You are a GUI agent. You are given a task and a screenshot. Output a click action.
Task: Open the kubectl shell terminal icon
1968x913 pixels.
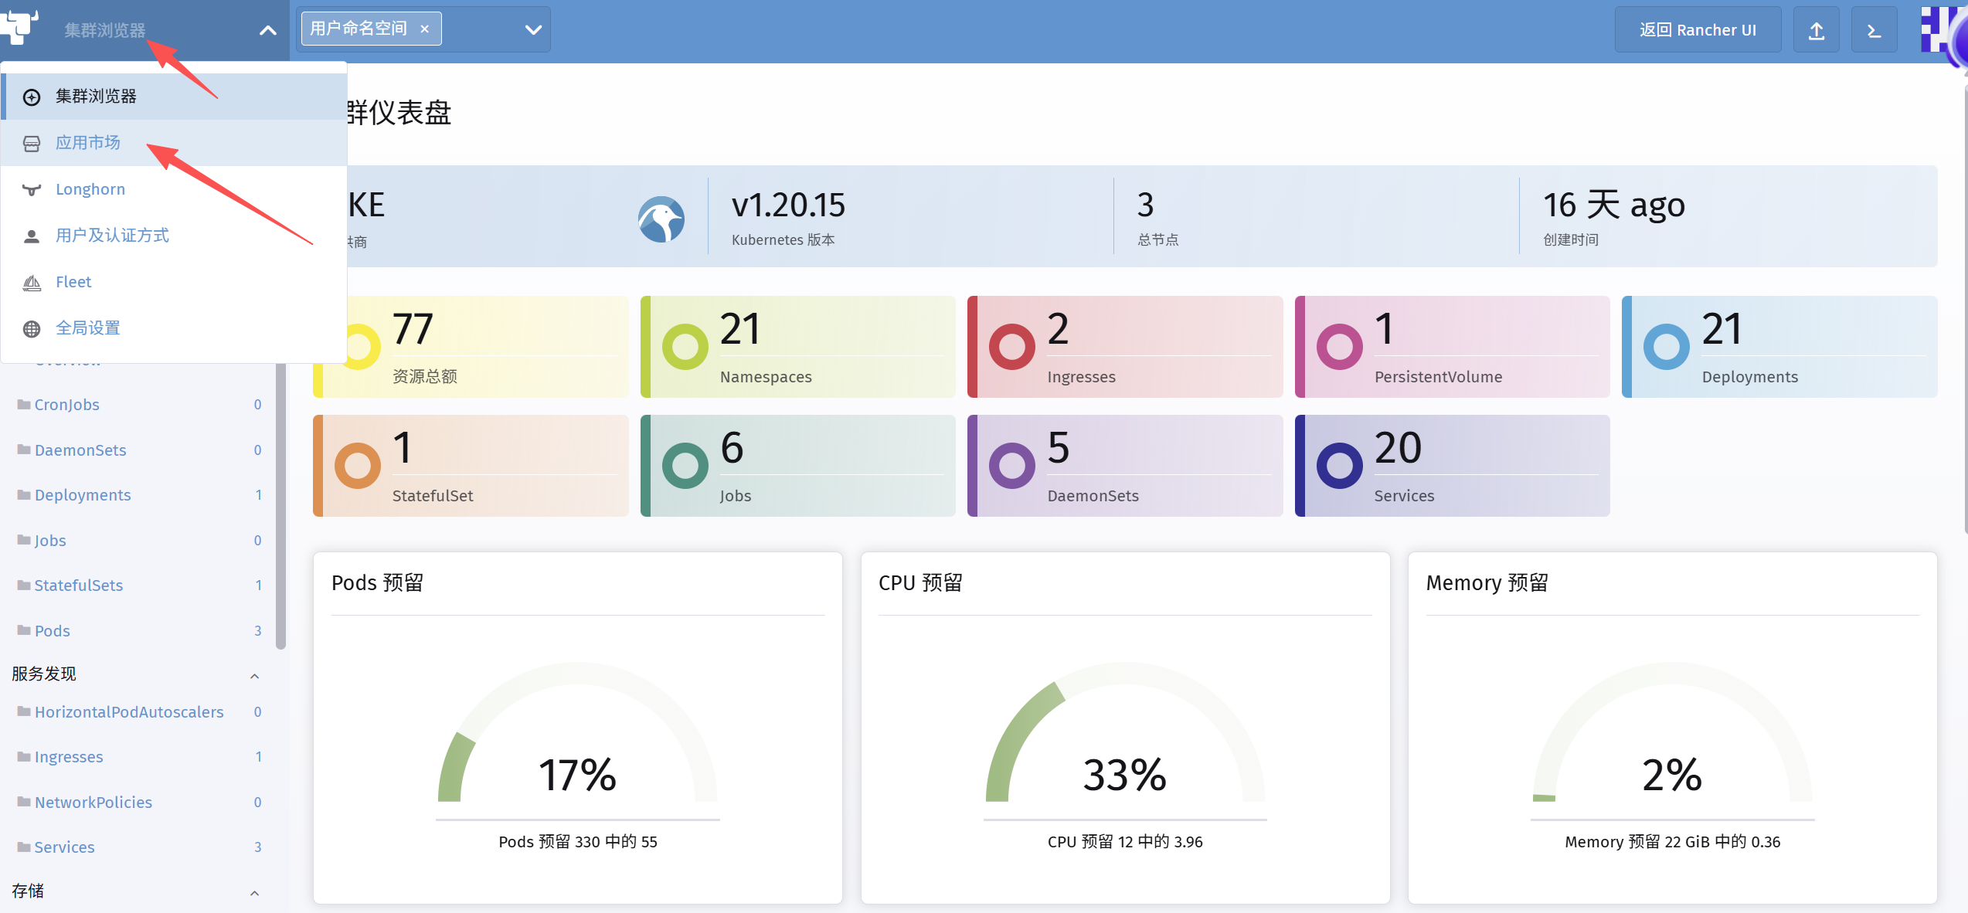pyautogui.click(x=1874, y=30)
